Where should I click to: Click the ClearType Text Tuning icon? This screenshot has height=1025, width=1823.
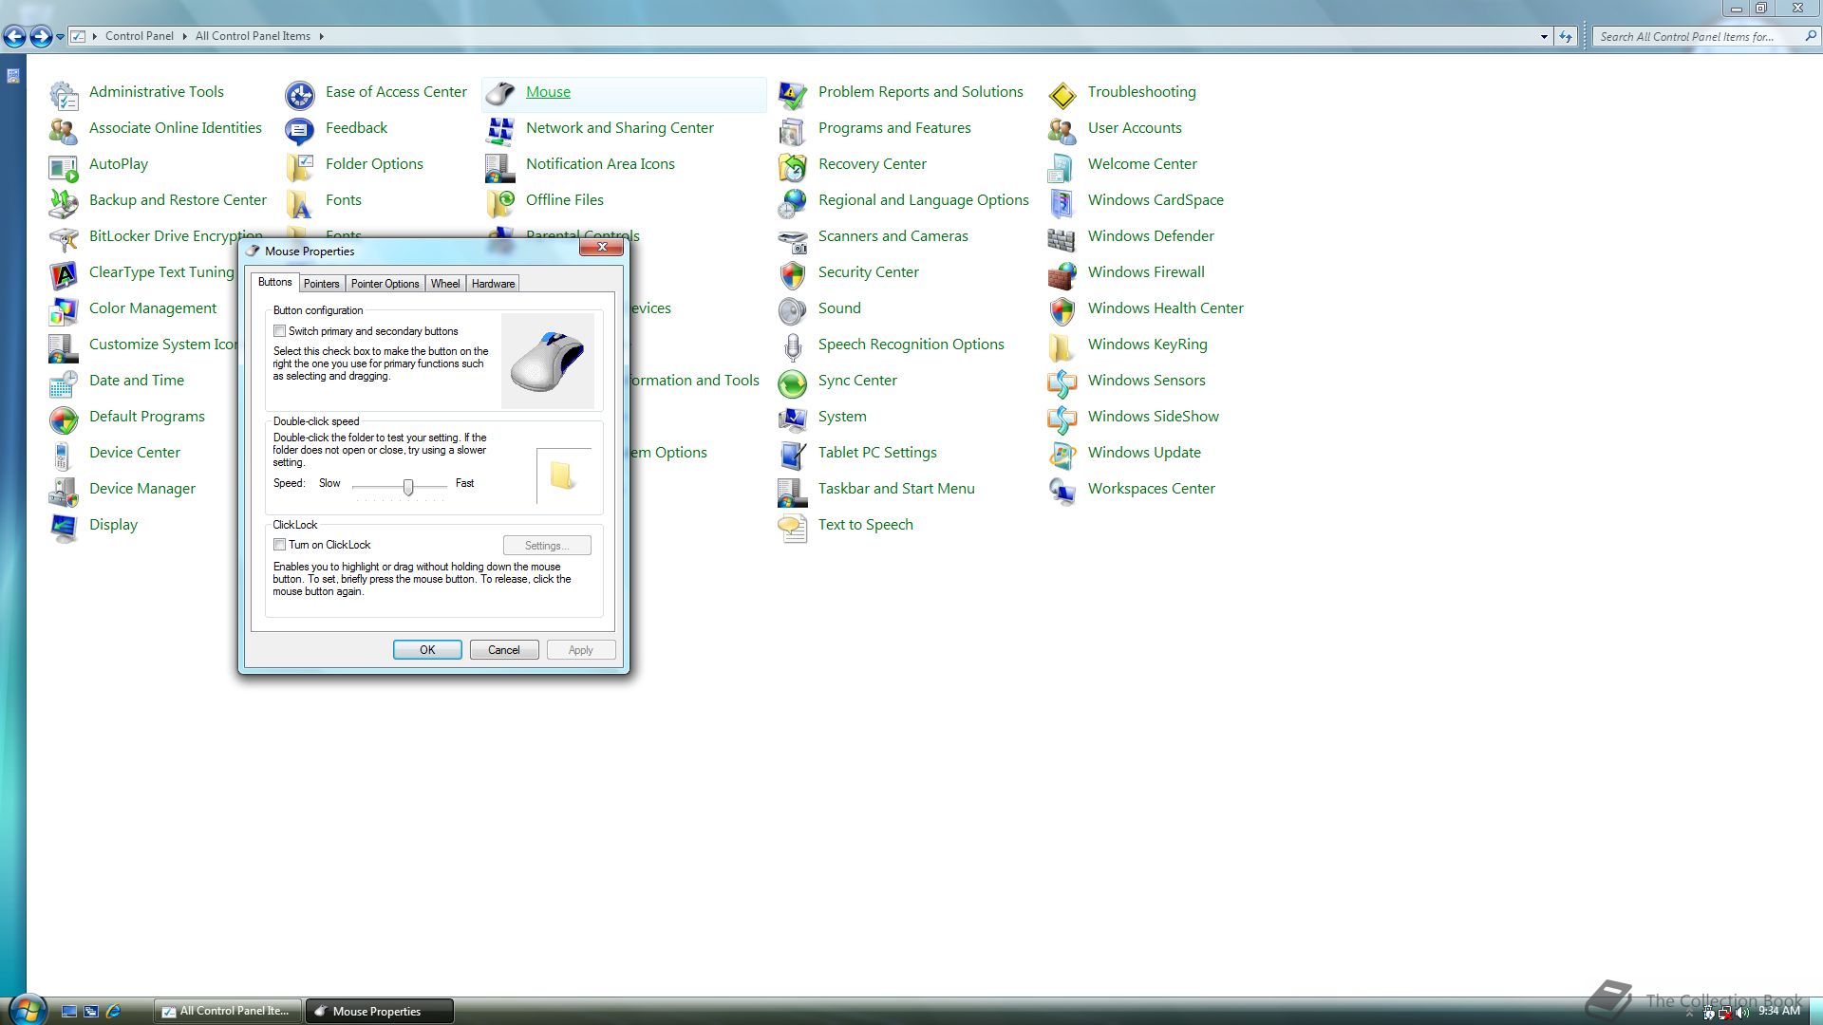(x=64, y=274)
